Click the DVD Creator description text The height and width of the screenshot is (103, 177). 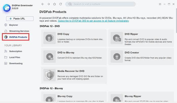pyautogui.click(x=148, y=59)
